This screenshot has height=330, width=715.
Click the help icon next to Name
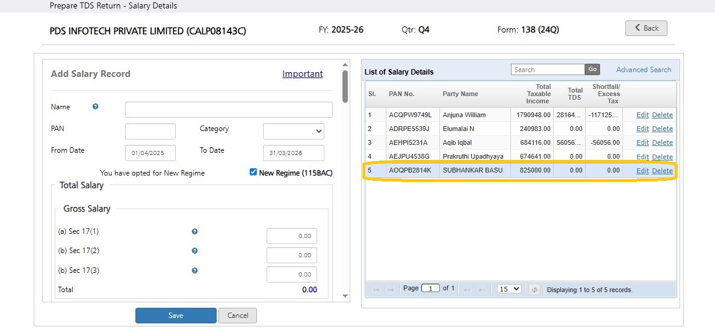(x=95, y=106)
